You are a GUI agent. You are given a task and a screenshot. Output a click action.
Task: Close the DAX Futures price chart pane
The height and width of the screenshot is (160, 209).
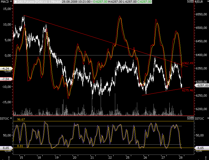[x=192, y=1]
